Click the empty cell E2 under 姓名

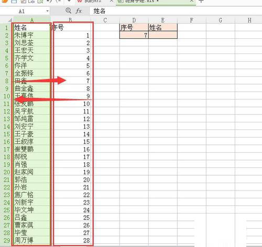(x=163, y=35)
